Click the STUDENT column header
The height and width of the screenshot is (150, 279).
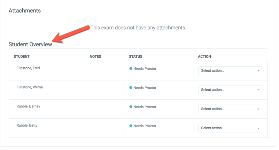pos(21,56)
